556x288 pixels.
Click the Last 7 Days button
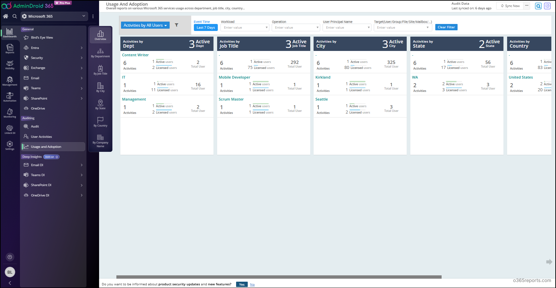(x=206, y=28)
